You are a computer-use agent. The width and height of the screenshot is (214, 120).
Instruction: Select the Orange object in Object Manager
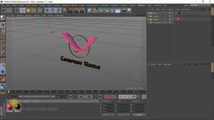(155, 16)
